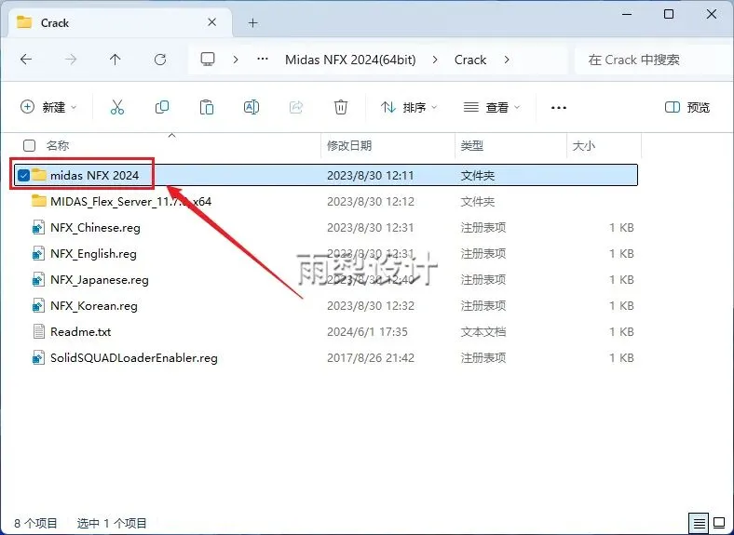Click 1 KB size in NFX_Chinese.reg row
The height and width of the screenshot is (535, 734).
pos(621,228)
